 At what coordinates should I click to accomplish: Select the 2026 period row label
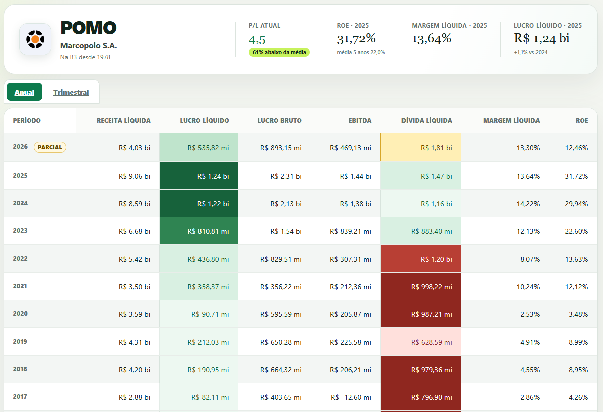tap(20, 147)
